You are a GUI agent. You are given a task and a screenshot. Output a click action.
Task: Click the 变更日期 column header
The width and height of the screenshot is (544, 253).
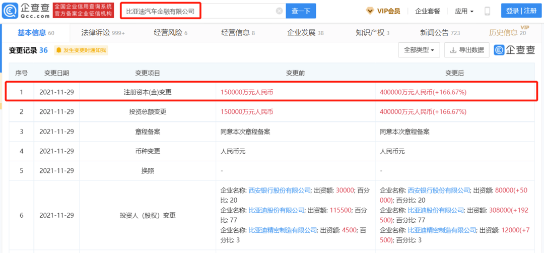[56, 73]
